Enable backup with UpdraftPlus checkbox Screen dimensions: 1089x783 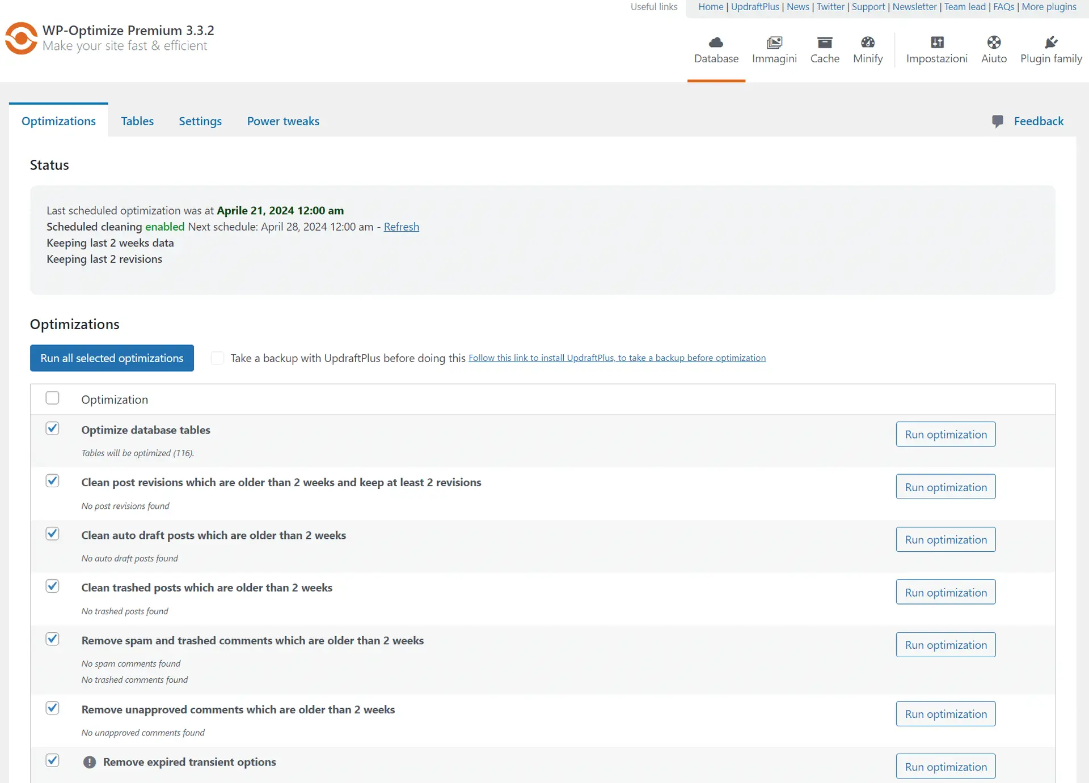(217, 358)
